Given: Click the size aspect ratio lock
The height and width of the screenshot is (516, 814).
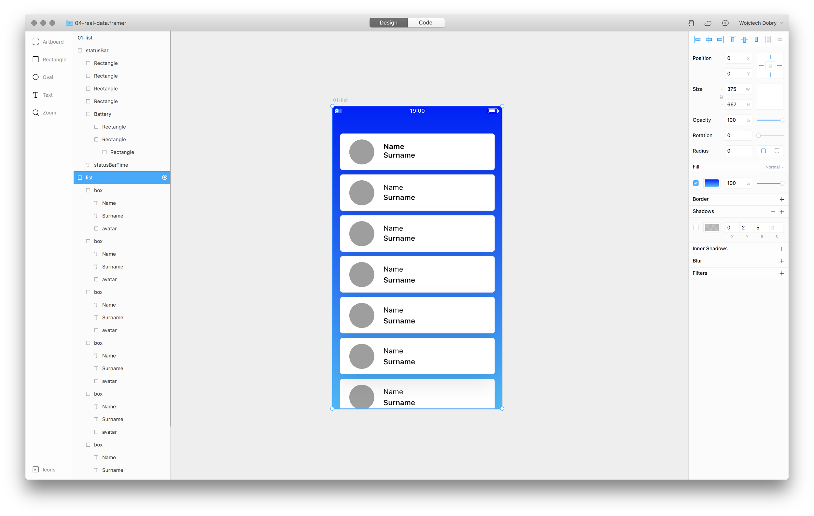Looking at the screenshot, I should pyautogui.click(x=721, y=97).
